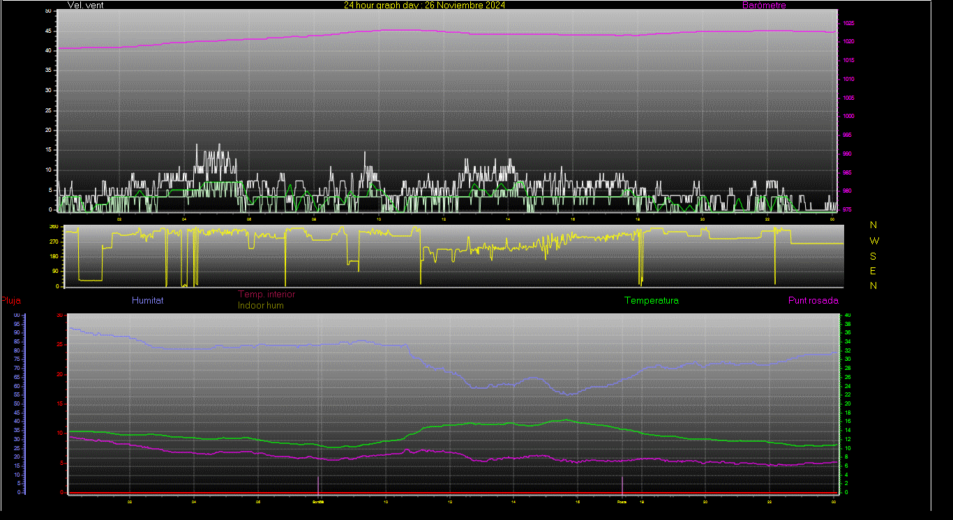Click the blue "75" on humidity axis
The image size is (953, 520).
pyautogui.click(x=17, y=359)
